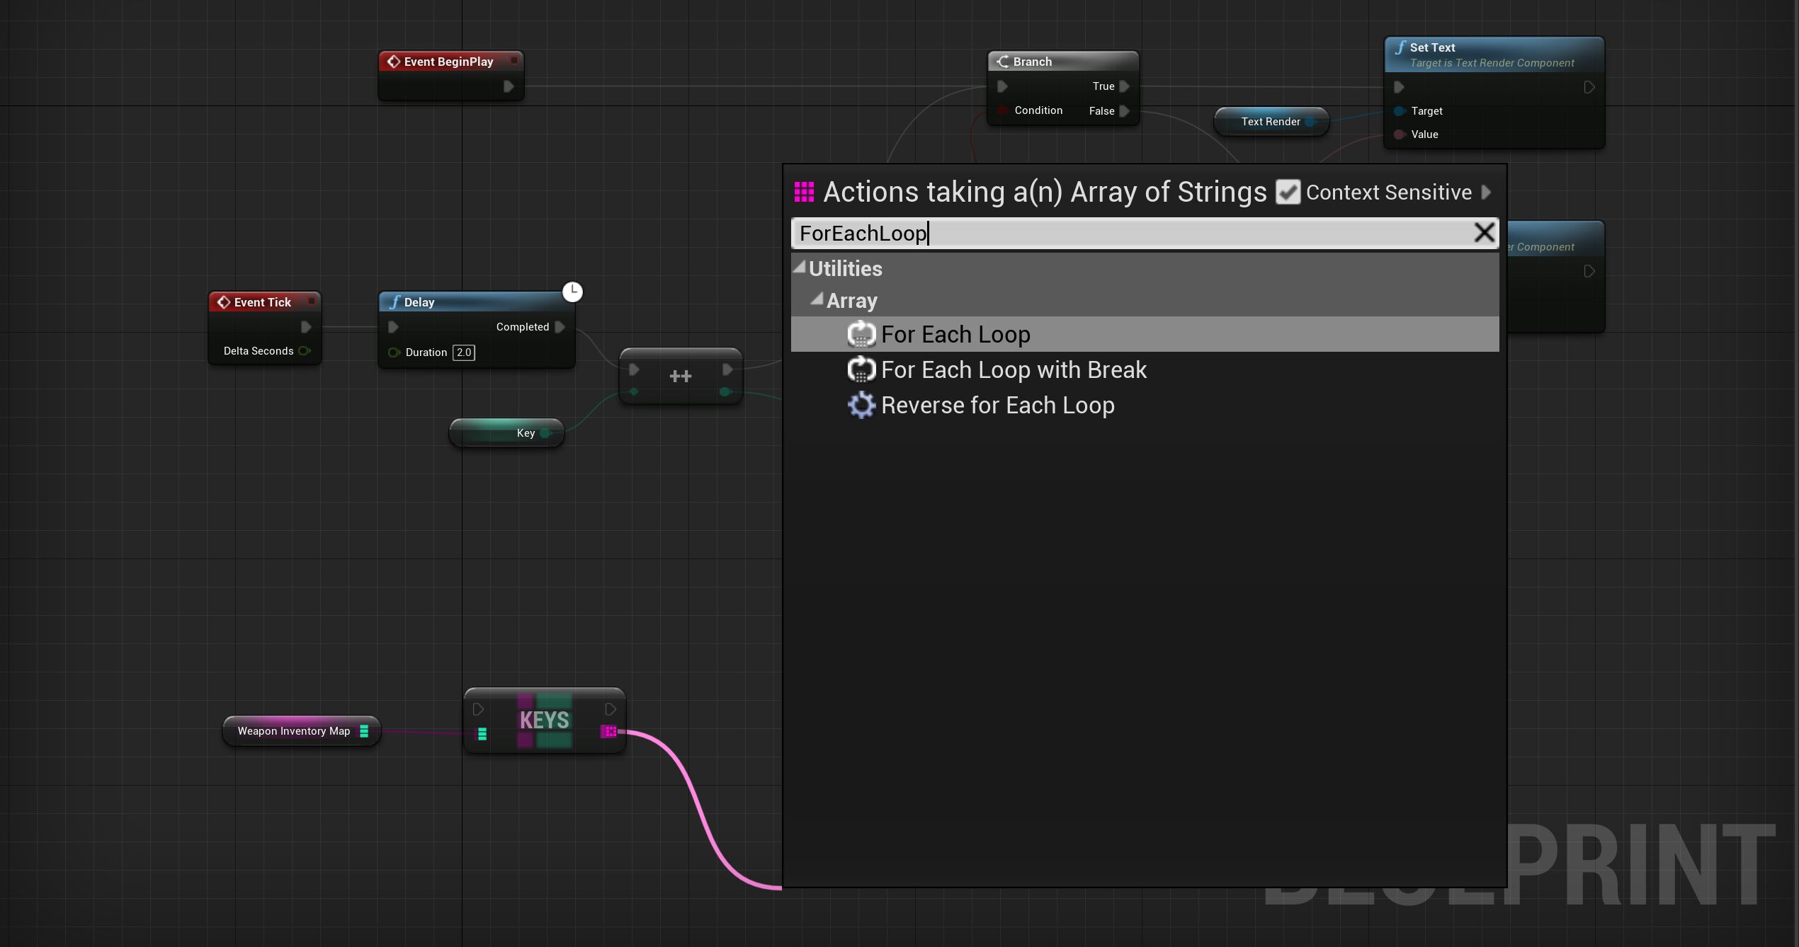
Task: Click the For Each Loop with Break icon
Action: pyautogui.click(x=861, y=369)
